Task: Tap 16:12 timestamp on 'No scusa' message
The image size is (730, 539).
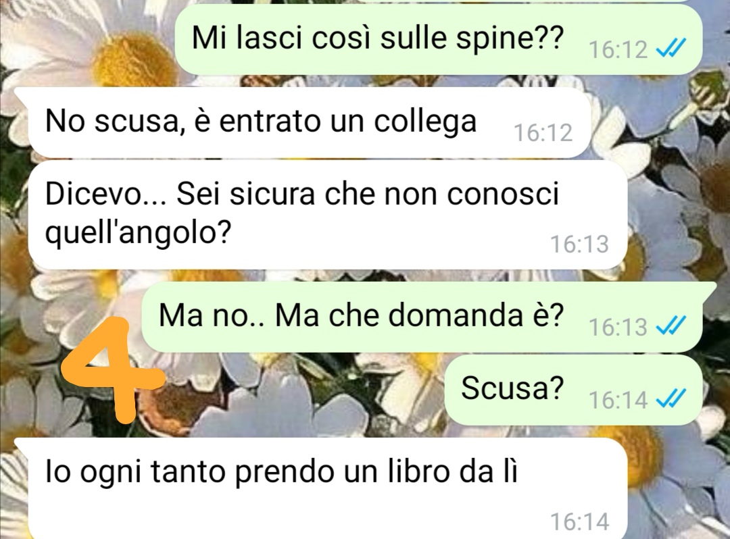Action: point(543,133)
